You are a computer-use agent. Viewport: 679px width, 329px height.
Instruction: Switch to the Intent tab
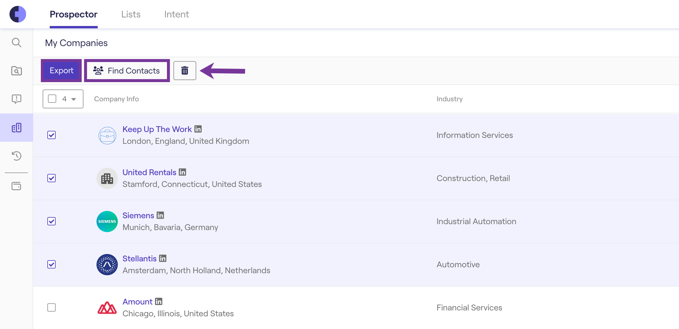[176, 14]
